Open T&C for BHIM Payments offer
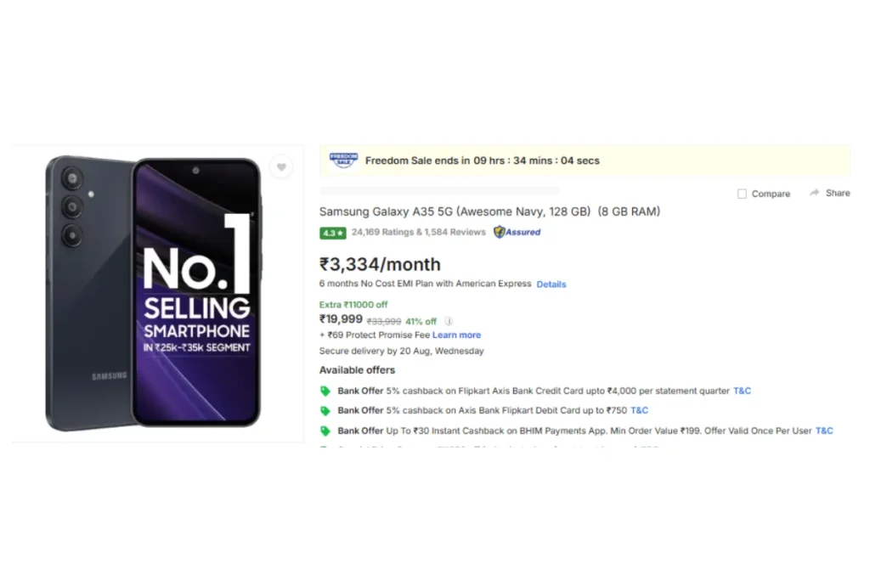Image resolution: width=870 pixels, height=580 pixels. (824, 431)
